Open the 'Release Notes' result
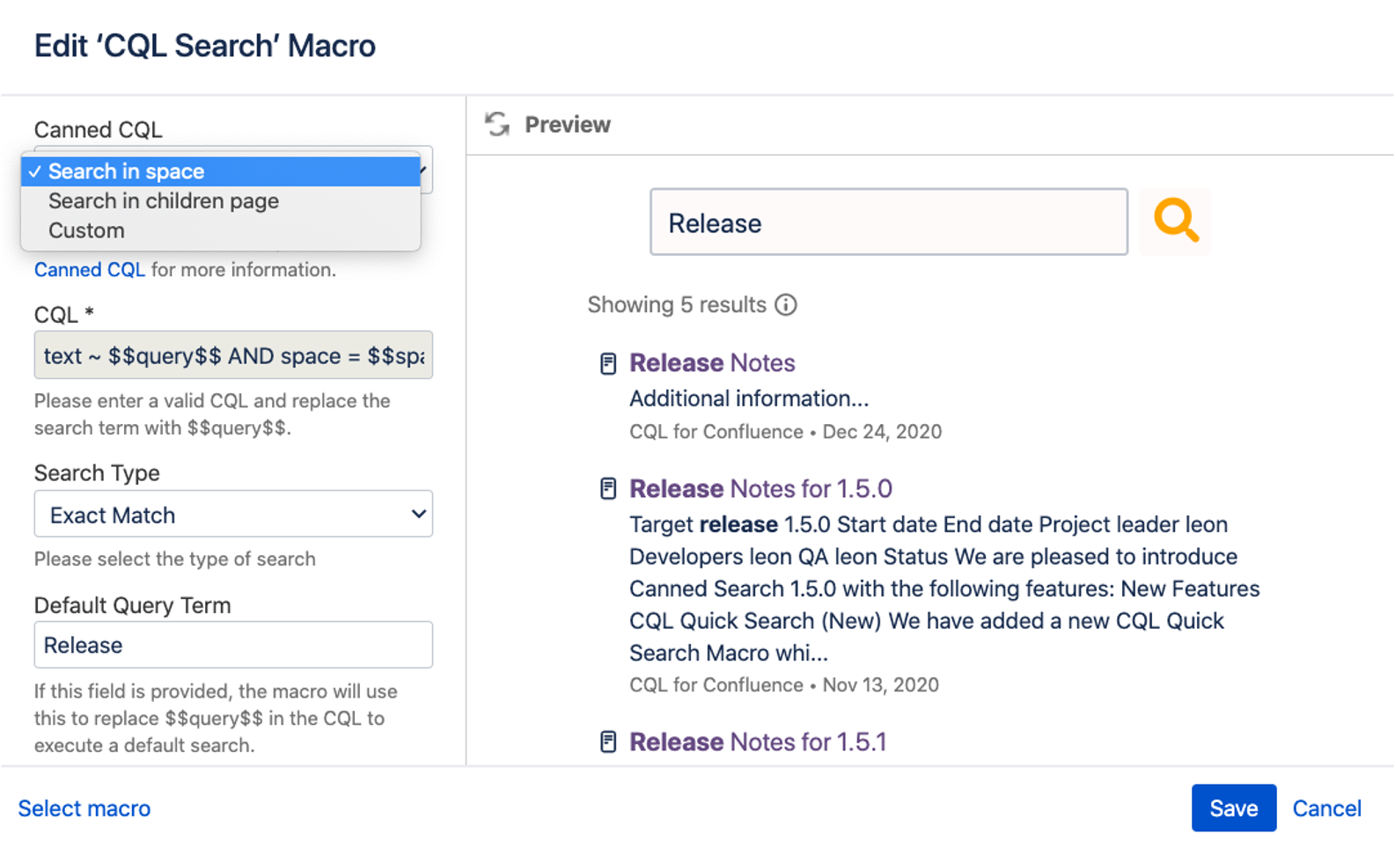 [x=712, y=363]
